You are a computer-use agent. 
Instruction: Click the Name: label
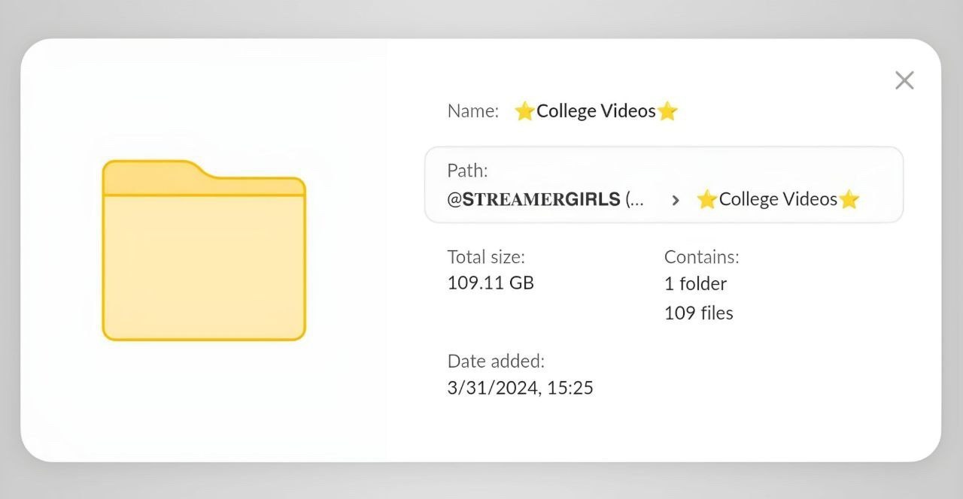click(x=472, y=111)
